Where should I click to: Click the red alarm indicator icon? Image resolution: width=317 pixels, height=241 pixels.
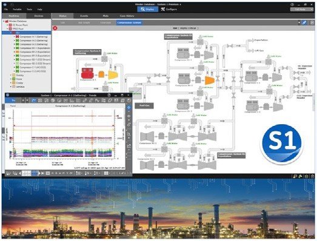point(55,28)
